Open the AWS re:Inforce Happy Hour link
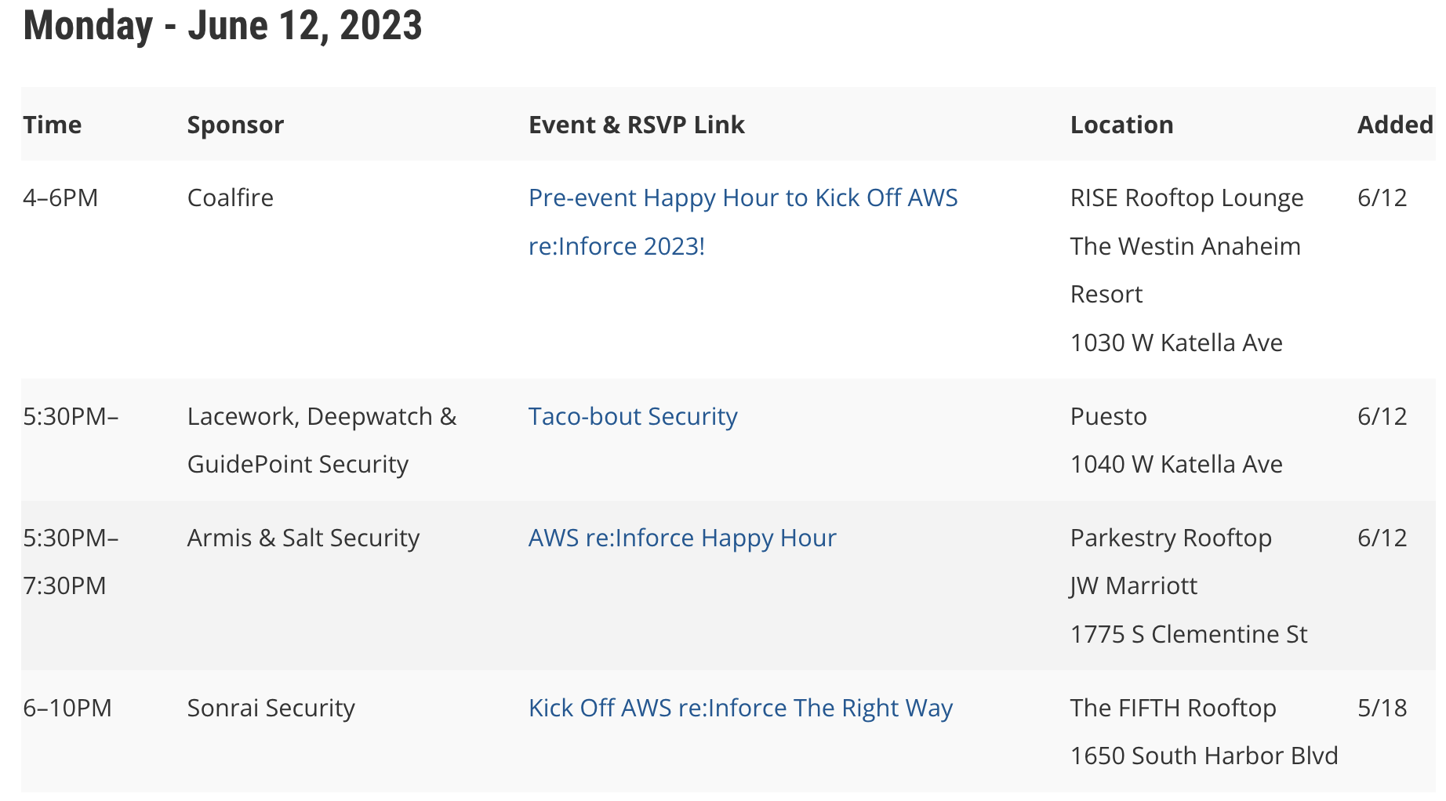The height and width of the screenshot is (801, 1446). (682, 538)
